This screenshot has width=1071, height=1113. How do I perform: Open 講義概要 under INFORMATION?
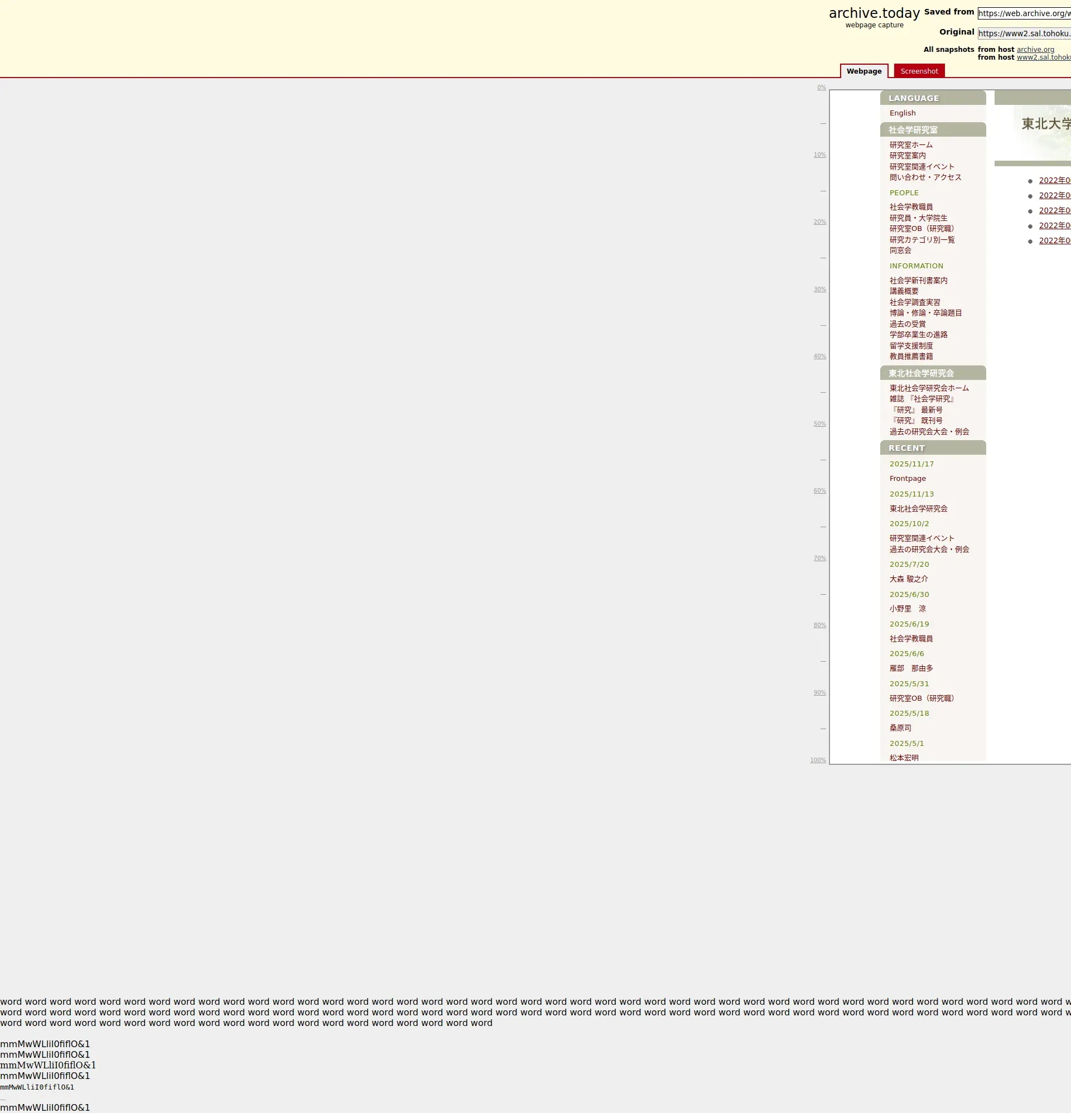point(904,291)
